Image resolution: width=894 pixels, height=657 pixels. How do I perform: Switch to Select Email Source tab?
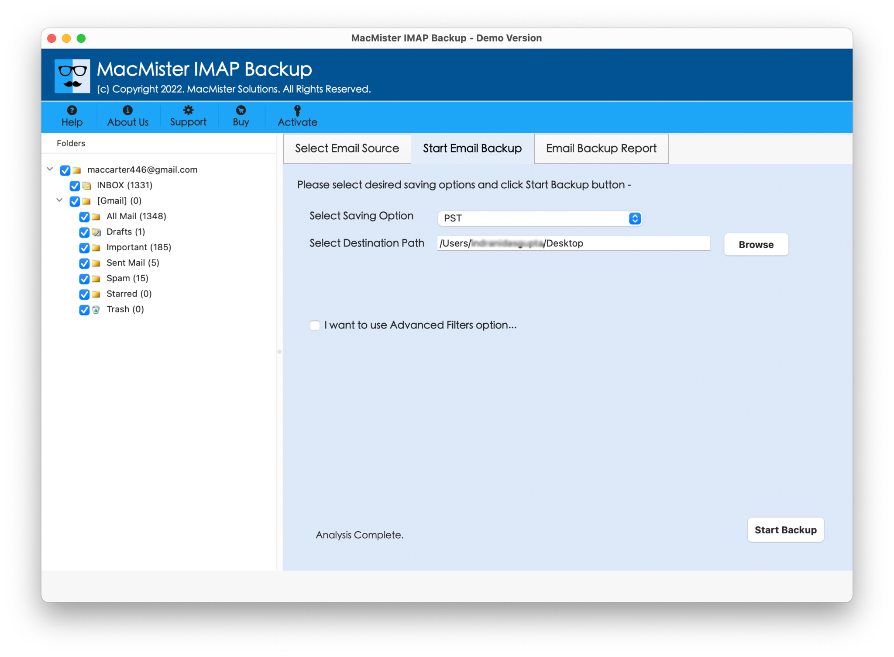(x=347, y=149)
